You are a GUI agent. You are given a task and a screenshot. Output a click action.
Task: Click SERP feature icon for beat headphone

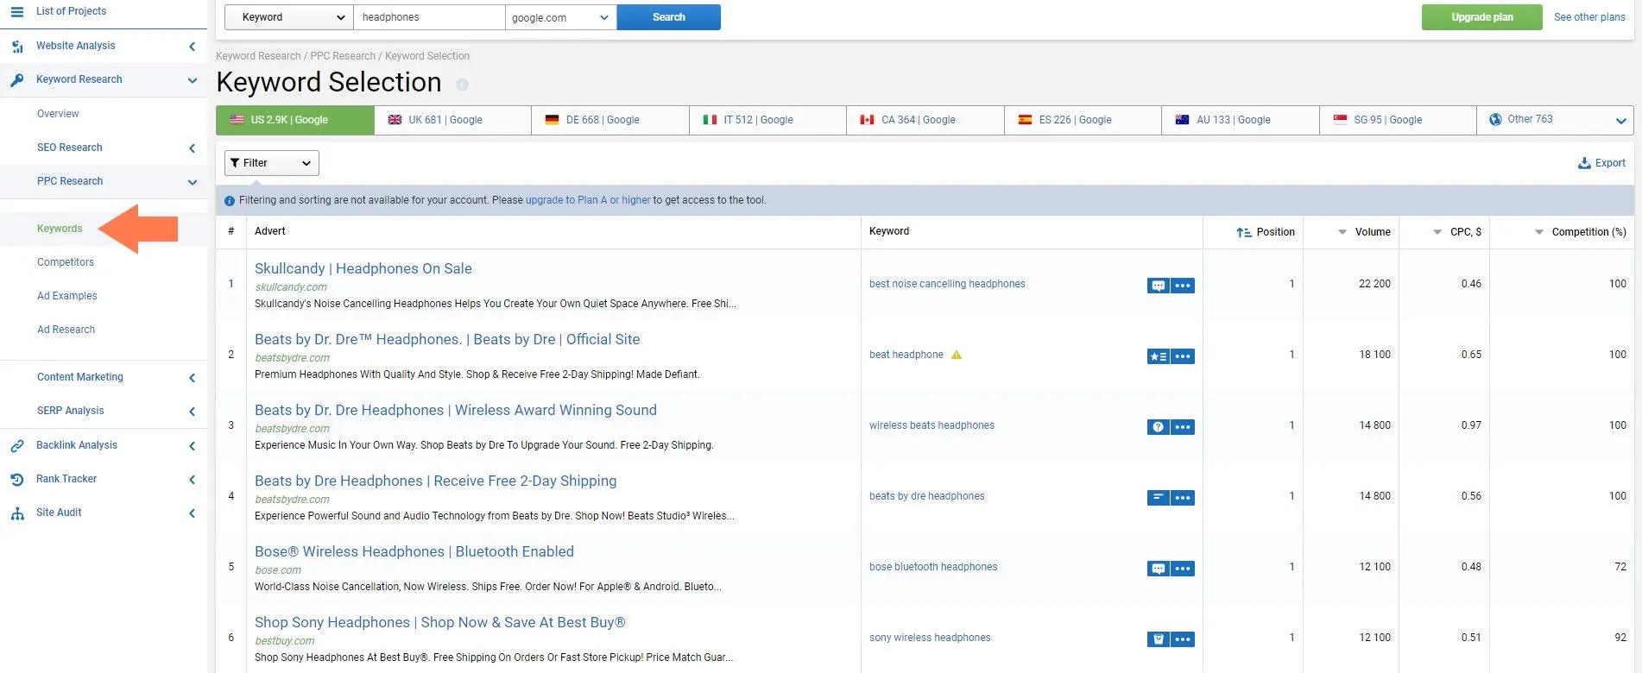(x=1159, y=356)
